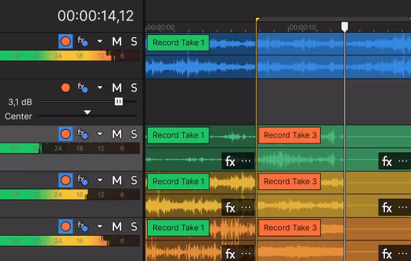Solo the empty 3,1 dB track
Viewport: 411px width, 261px height.
(134, 87)
